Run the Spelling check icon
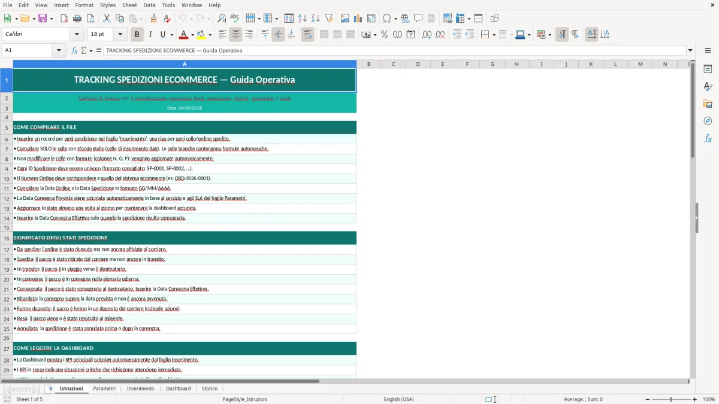Screen dimensions: 719x404 (x=235, y=19)
